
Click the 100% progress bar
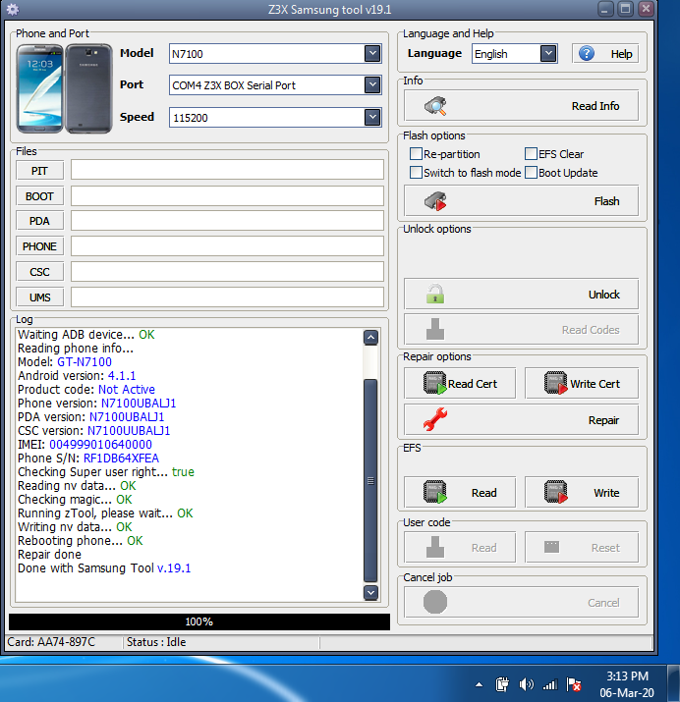tap(199, 621)
